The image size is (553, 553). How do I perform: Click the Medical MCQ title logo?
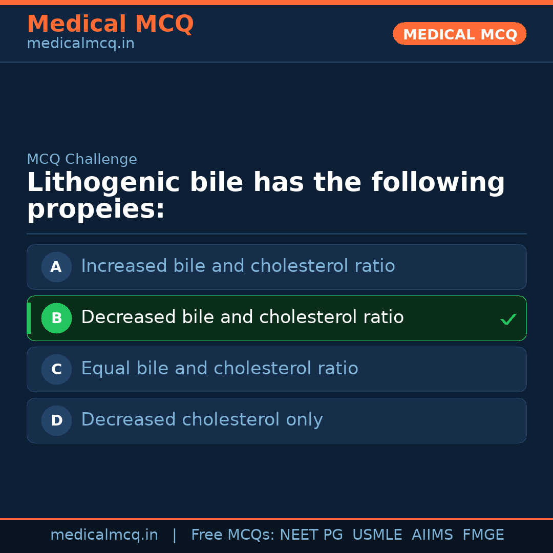(110, 24)
